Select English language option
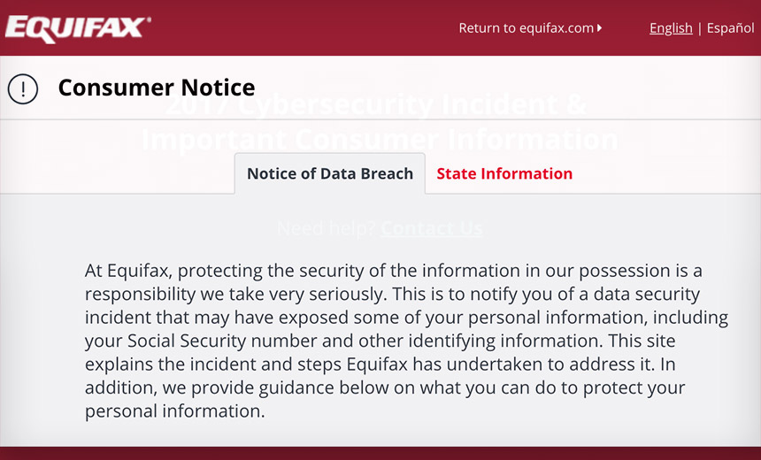The width and height of the screenshot is (761, 460). (x=671, y=28)
